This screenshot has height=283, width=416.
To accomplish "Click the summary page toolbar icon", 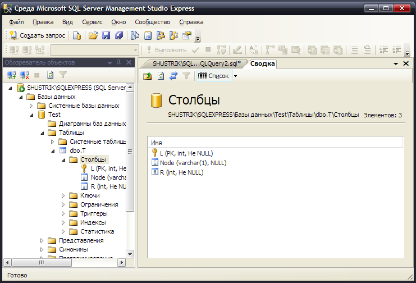I will coord(148,35).
